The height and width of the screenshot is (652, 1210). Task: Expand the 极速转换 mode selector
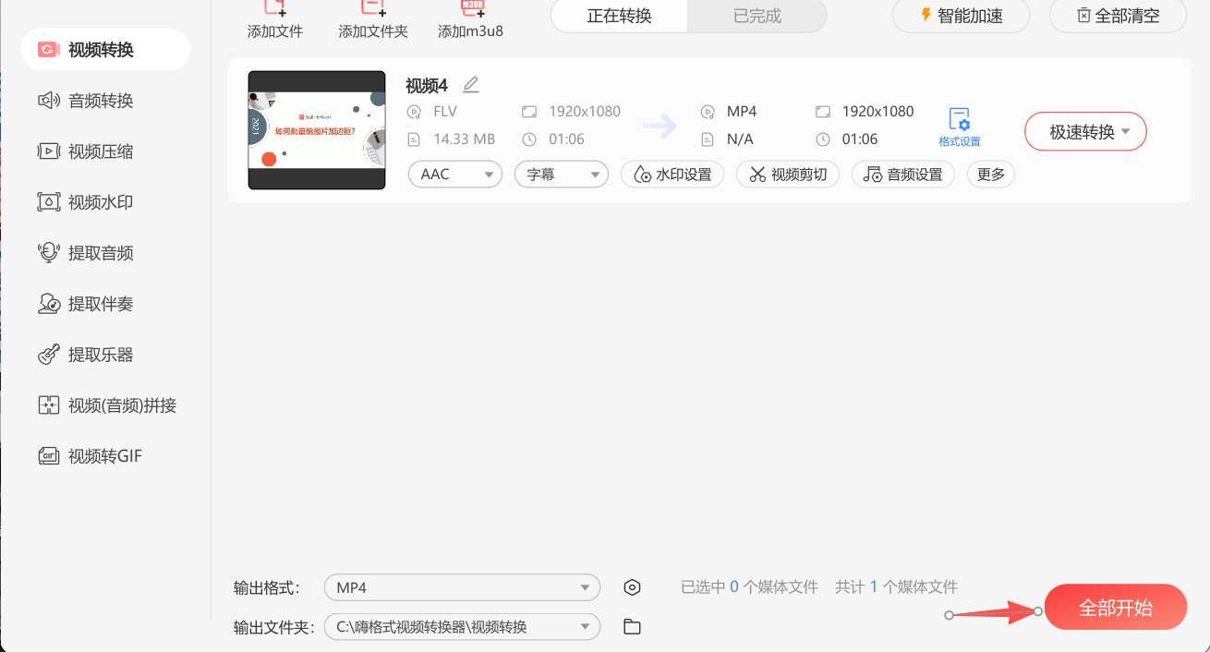[x=1084, y=131]
